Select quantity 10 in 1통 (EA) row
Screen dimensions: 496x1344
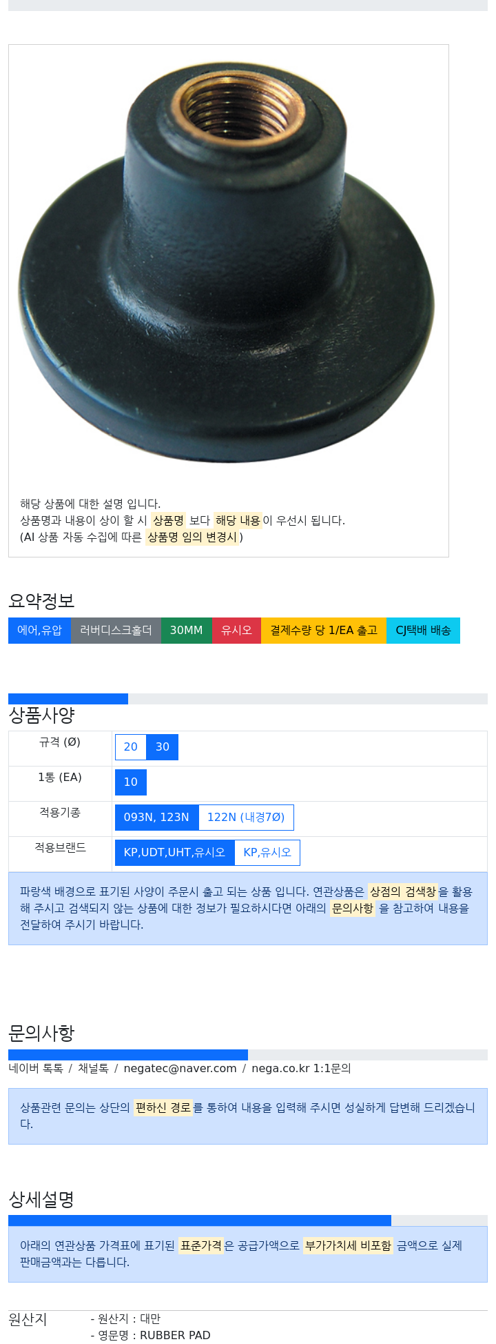[130, 782]
